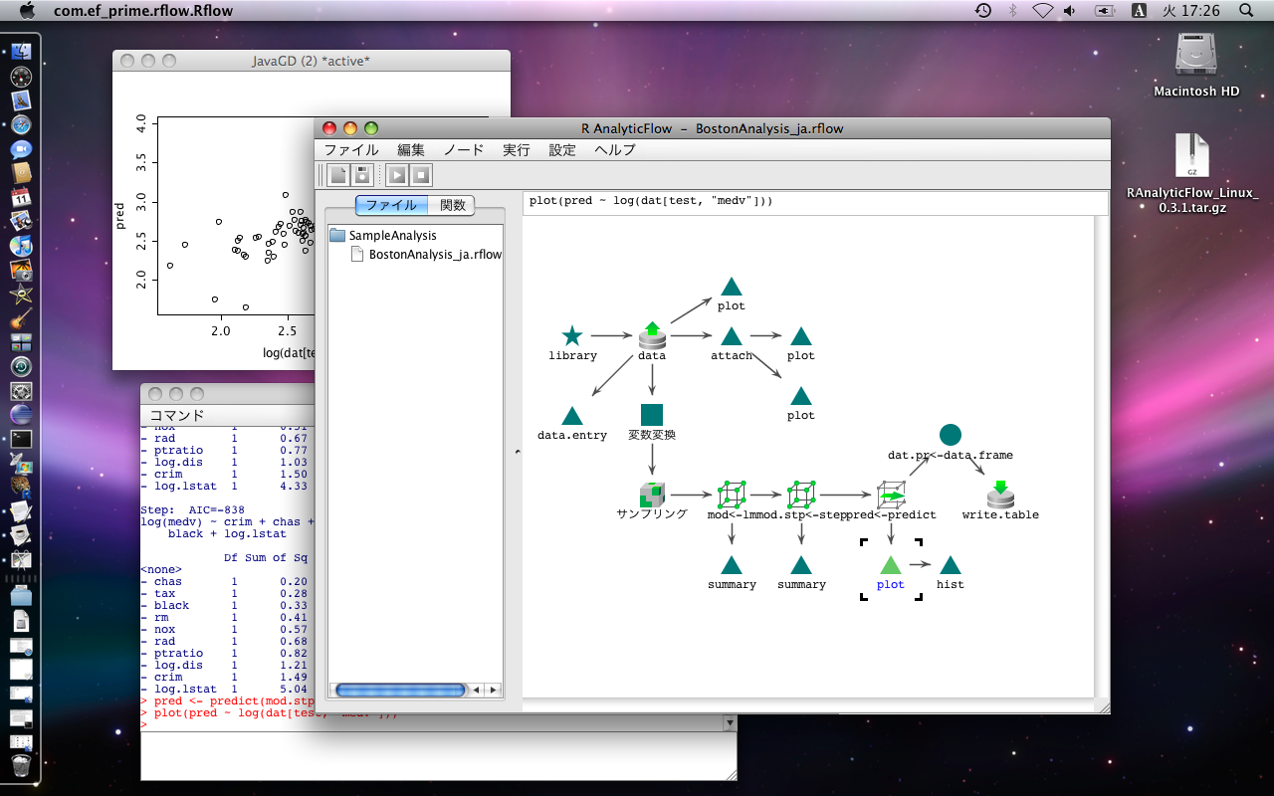Click the highlighted light-green plot node
The image size is (1274, 796).
(891, 565)
